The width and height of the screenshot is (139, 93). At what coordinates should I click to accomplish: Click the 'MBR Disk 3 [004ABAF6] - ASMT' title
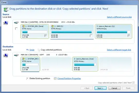[32, 55]
